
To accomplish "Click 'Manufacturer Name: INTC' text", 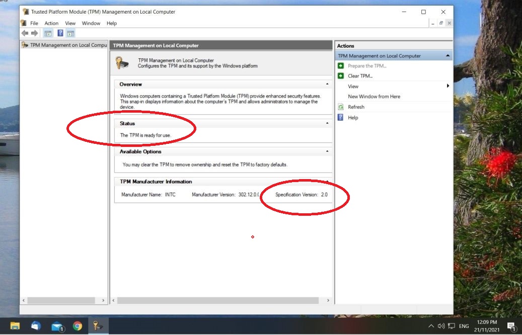I will click(x=148, y=195).
